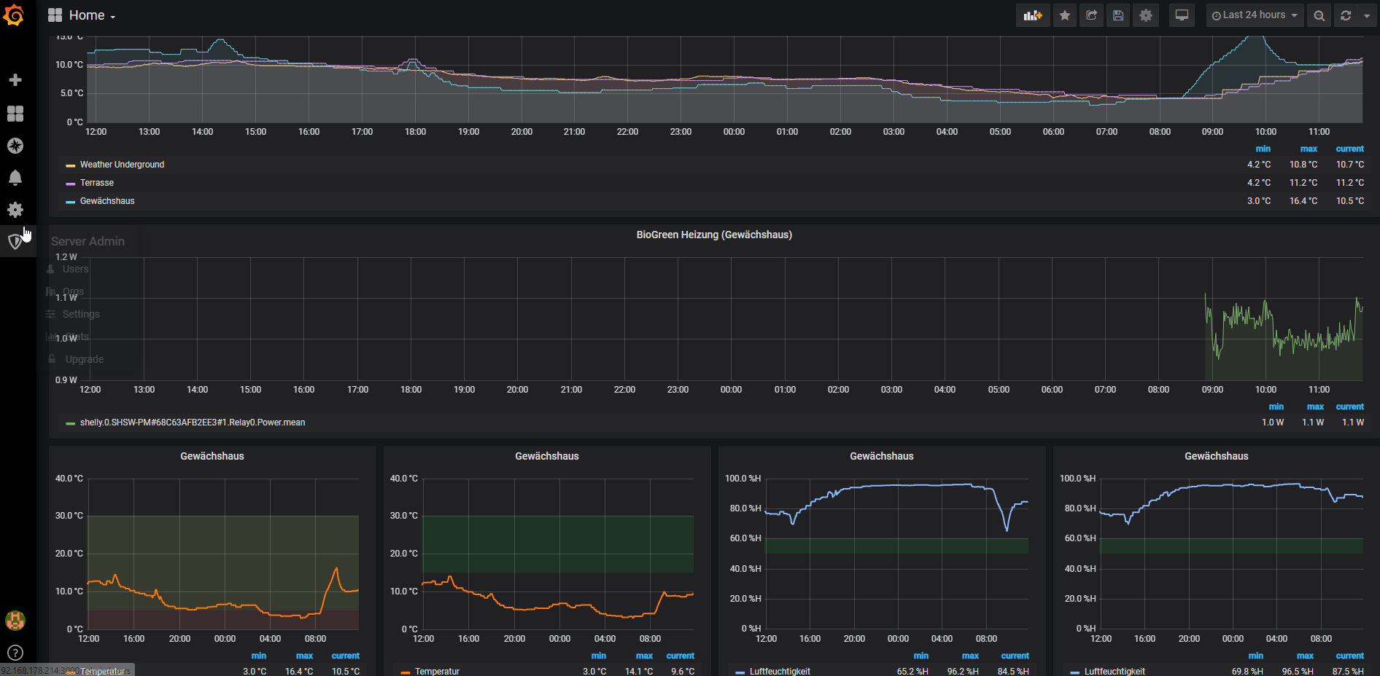Save the dashboard with disk icon
This screenshot has height=676, width=1380.
1118,15
